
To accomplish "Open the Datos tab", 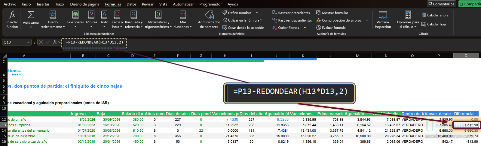I will (131, 4).
